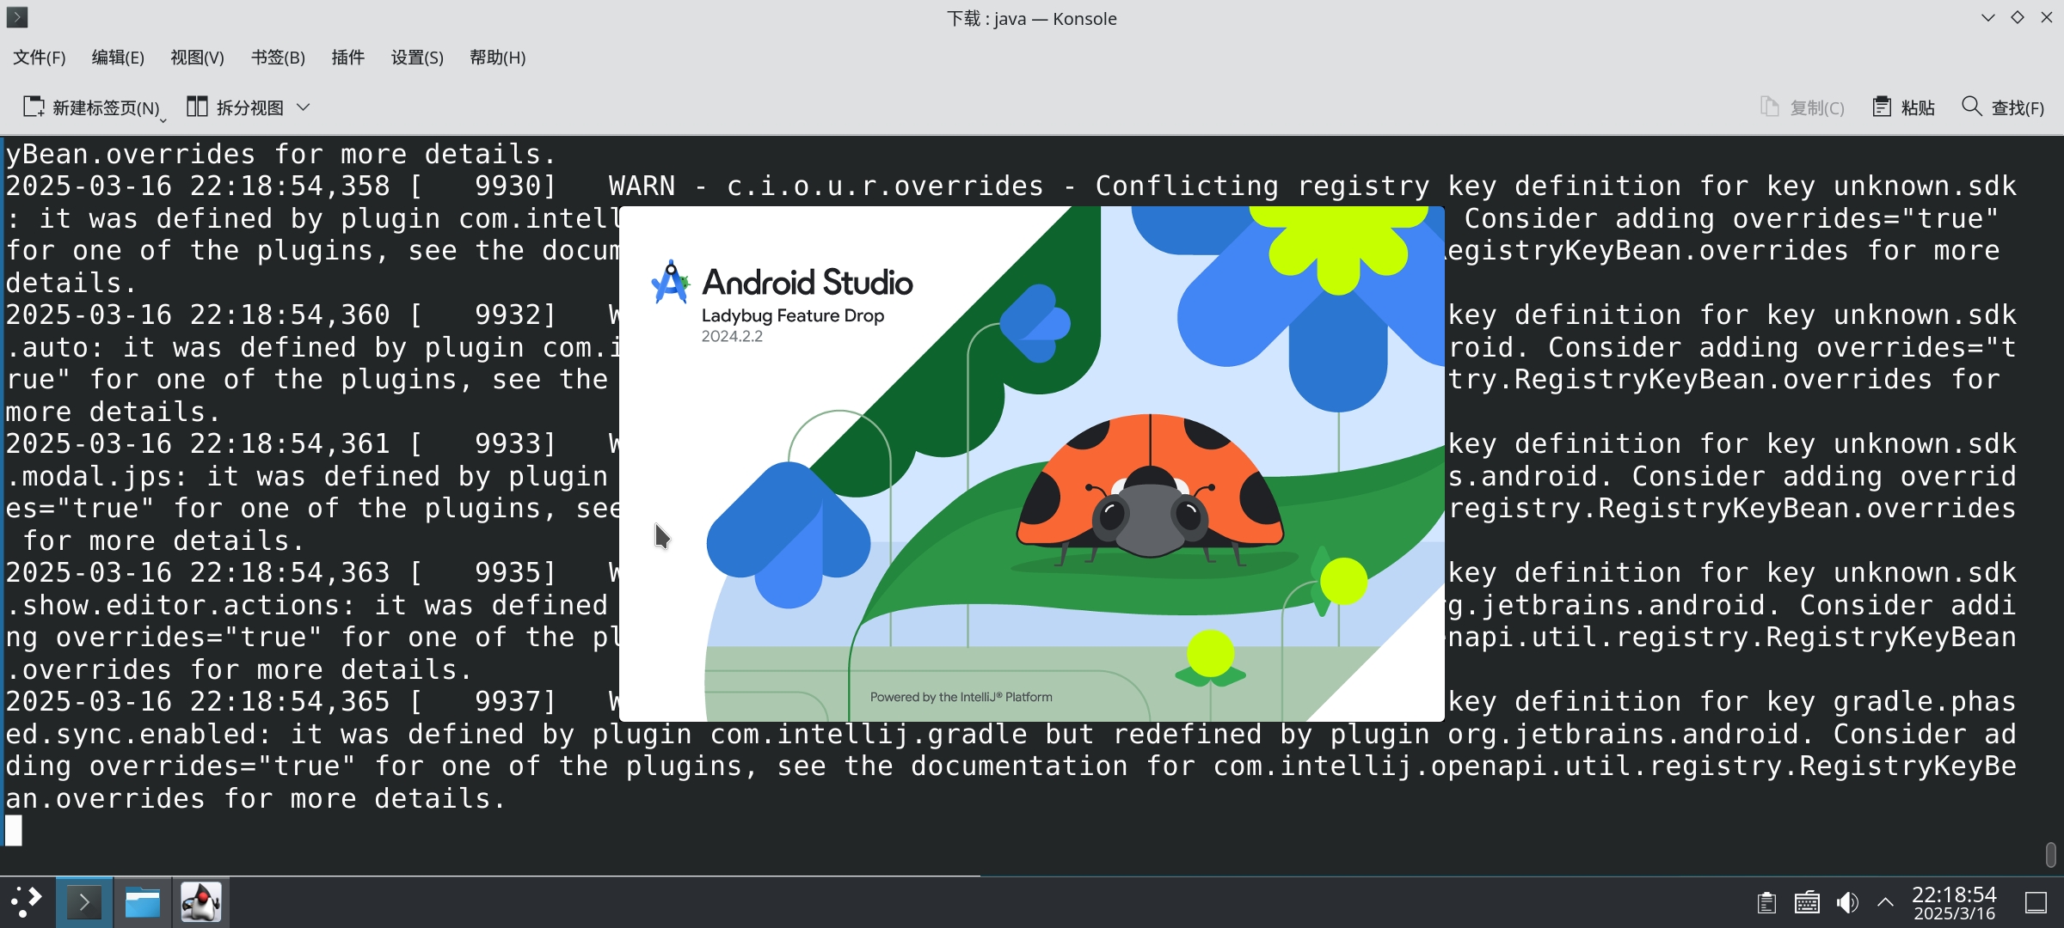Open the KDE application launcher

26,902
